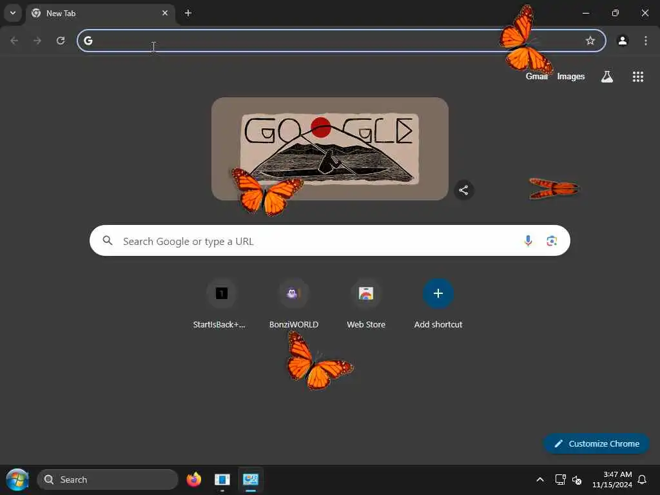Close the Chrome window
This screenshot has width=660, height=495.
(645, 13)
